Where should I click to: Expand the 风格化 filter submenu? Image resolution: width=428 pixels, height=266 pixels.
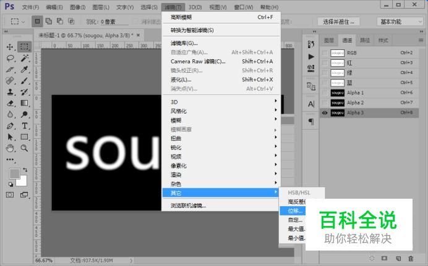pyautogui.click(x=221, y=111)
